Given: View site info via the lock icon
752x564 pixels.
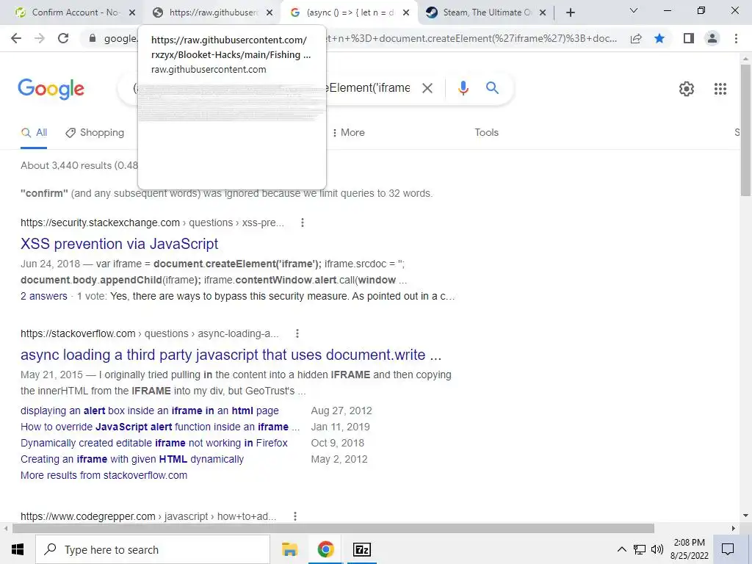Looking at the screenshot, I should [x=93, y=38].
